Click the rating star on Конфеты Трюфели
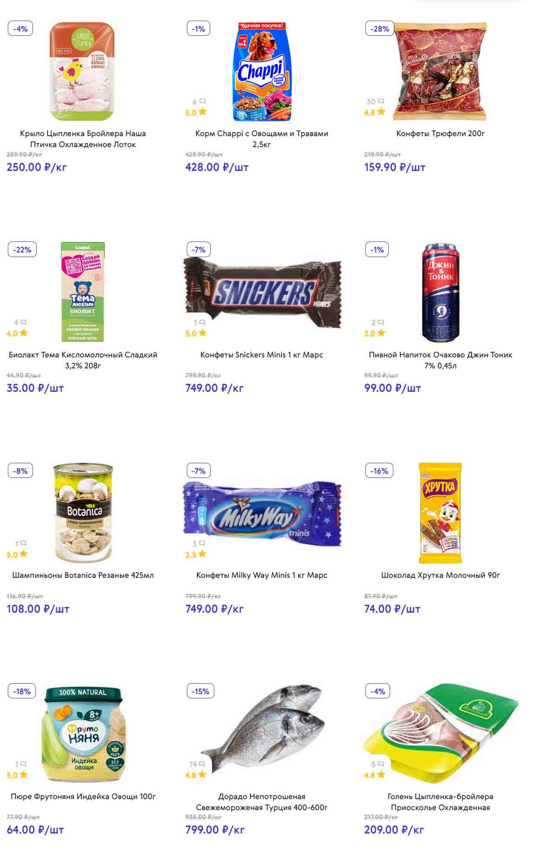The image size is (533, 850). (381, 112)
